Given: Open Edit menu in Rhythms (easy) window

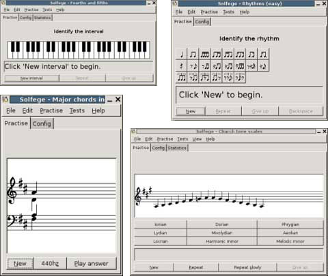Looking at the screenshot, I should [x=191, y=12].
